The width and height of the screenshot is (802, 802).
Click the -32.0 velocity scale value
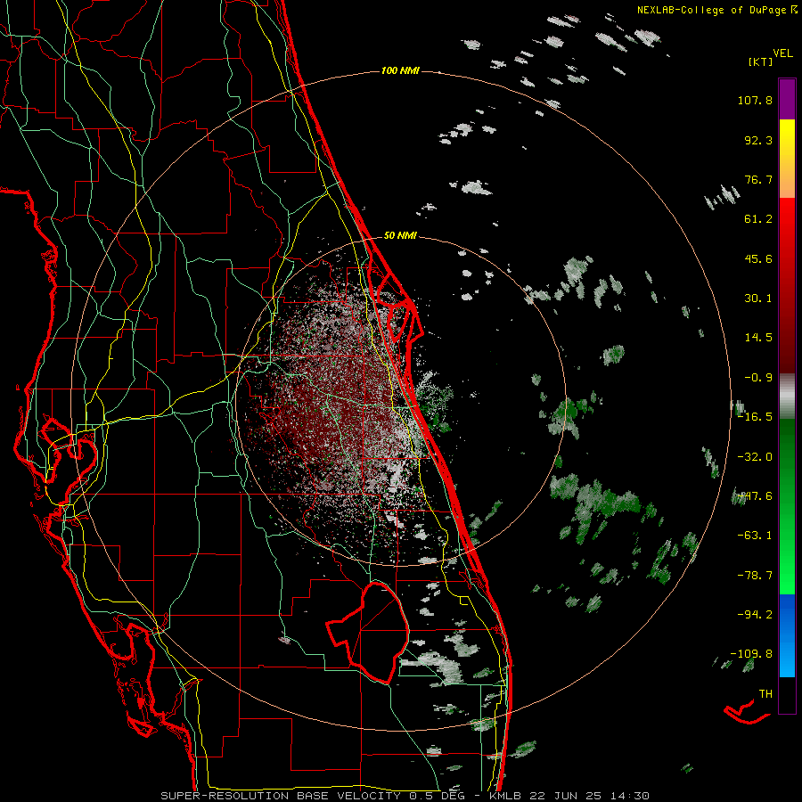click(x=755, y=457)
